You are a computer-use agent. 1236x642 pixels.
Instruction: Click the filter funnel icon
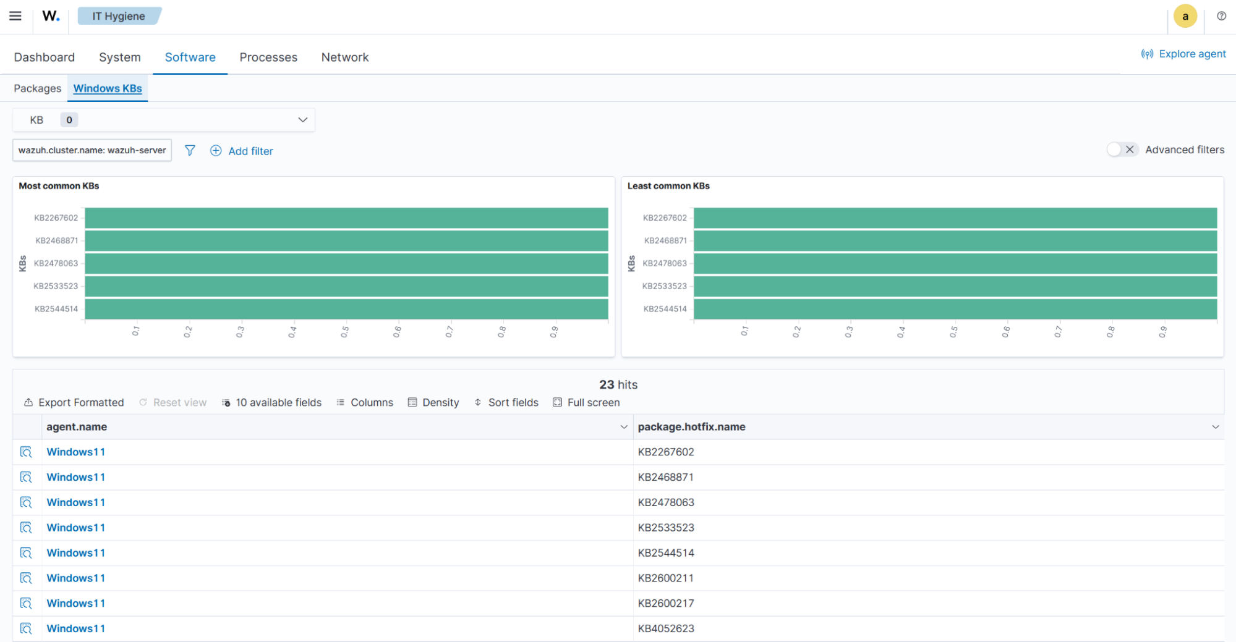click(190, 151)
